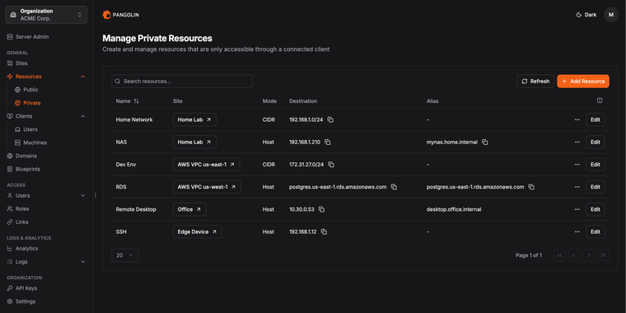
Task: Copy the 172.31.27.0/24 destination
Action: [331, 165]
